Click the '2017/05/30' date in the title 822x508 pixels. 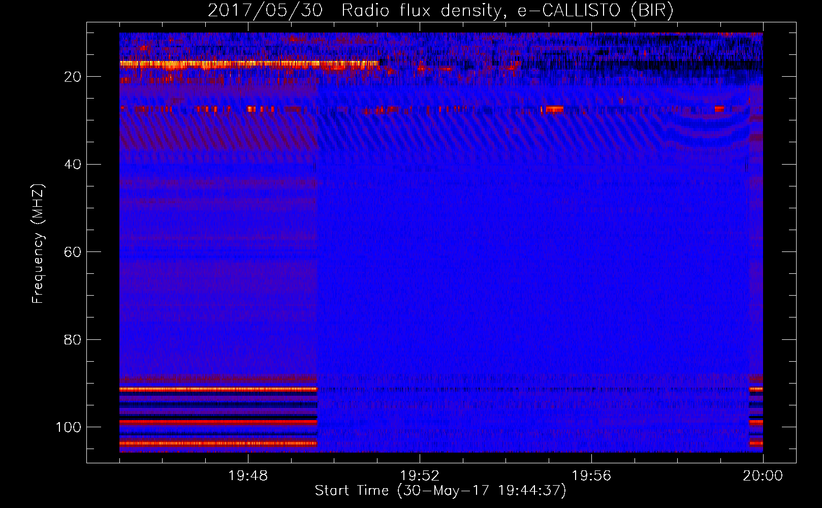265,11
